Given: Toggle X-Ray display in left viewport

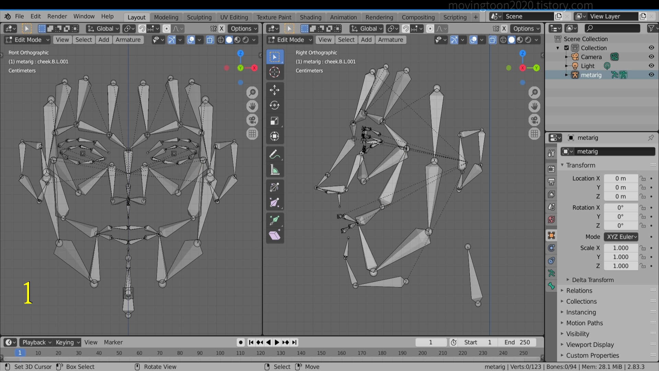Looking at the screenshot, I should point(210,40).
